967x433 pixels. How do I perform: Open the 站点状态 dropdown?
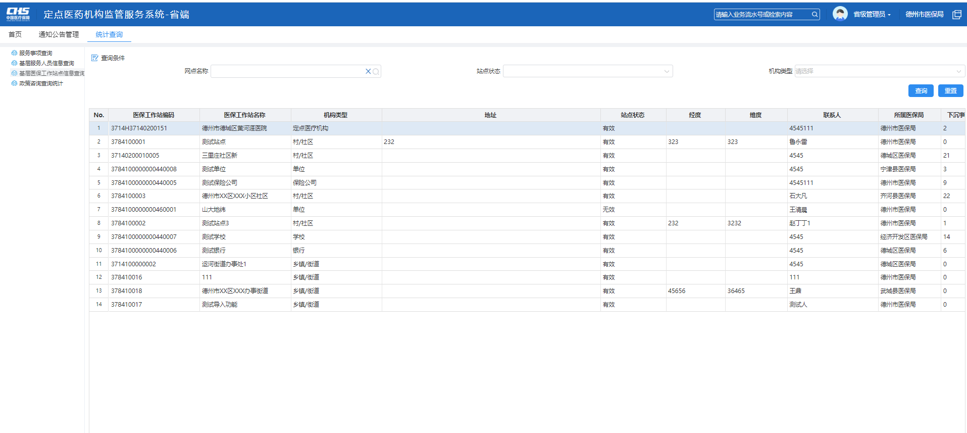pos(587,72)
